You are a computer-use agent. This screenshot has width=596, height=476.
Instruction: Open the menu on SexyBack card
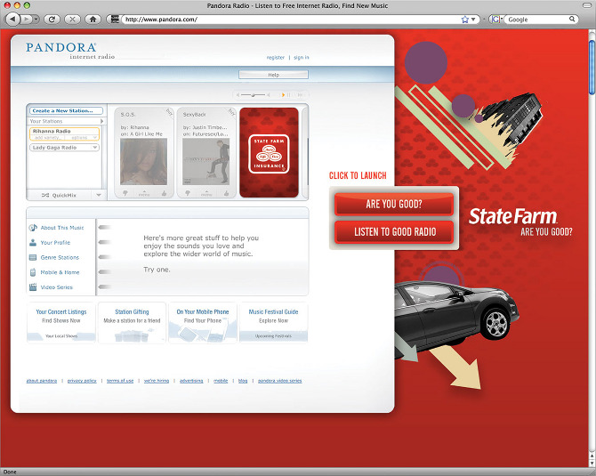point(206,194)
